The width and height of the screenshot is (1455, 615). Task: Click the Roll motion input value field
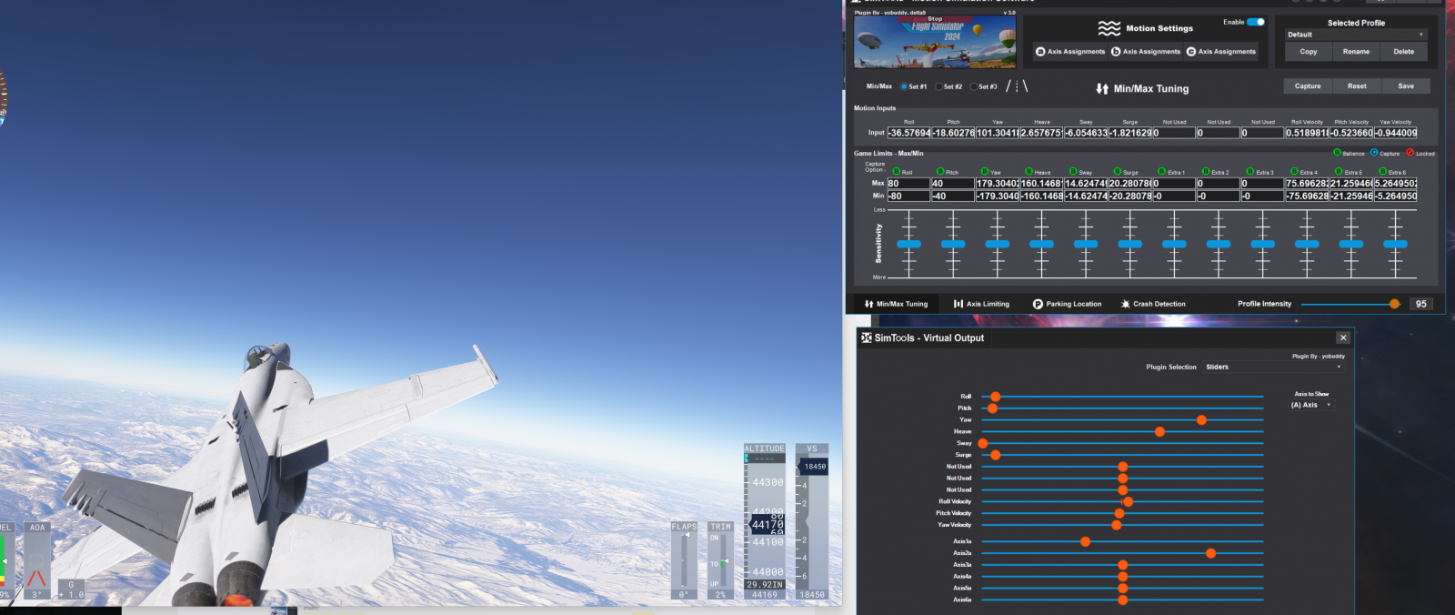tap(908, 133)
